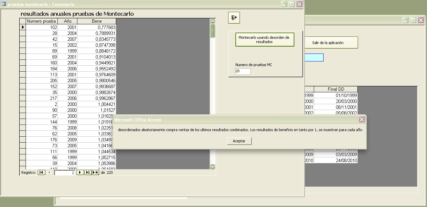Run Montecarlo usando desorden de resultados

(265, 39)
